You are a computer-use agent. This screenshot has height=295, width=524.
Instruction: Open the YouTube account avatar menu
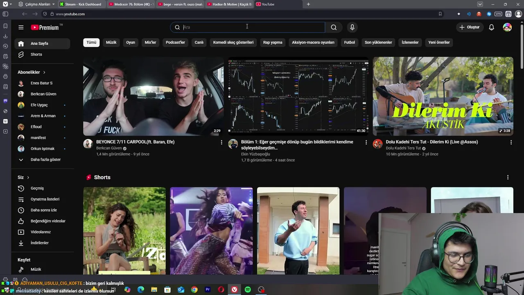(507, 27)
